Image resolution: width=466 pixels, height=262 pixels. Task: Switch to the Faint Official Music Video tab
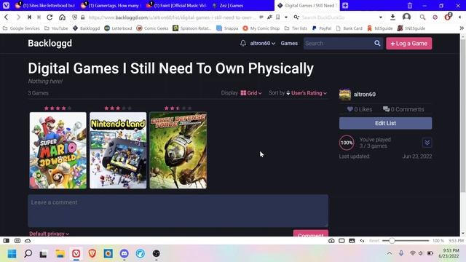[176, 5]
